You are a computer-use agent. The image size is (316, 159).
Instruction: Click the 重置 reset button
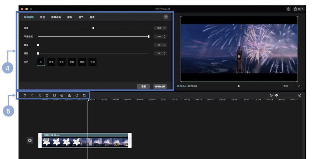[x=144, y=86]
